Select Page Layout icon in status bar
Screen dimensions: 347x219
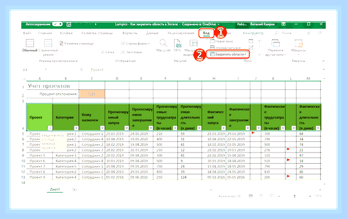261,196
